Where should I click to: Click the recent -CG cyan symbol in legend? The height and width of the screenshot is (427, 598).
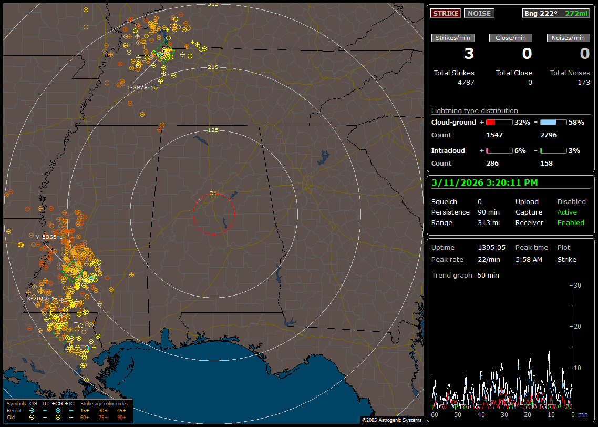click(x=32, y=410)
